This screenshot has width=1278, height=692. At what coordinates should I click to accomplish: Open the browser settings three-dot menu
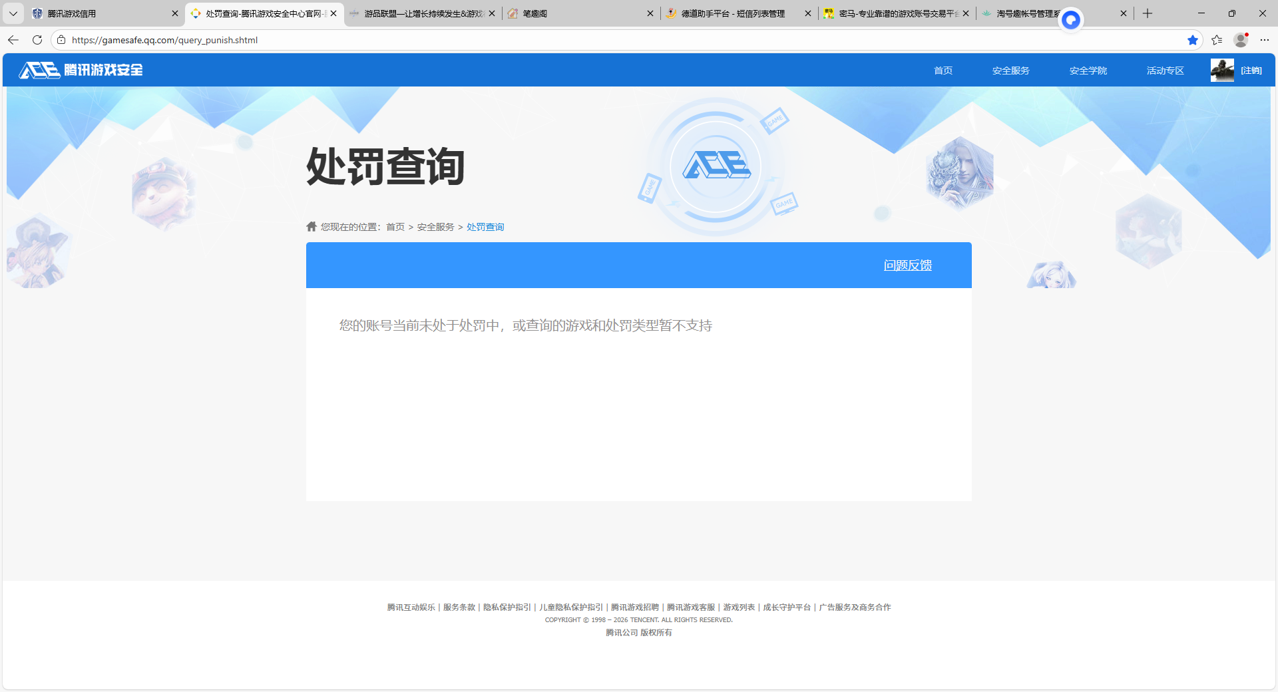tap(1265, 40)
